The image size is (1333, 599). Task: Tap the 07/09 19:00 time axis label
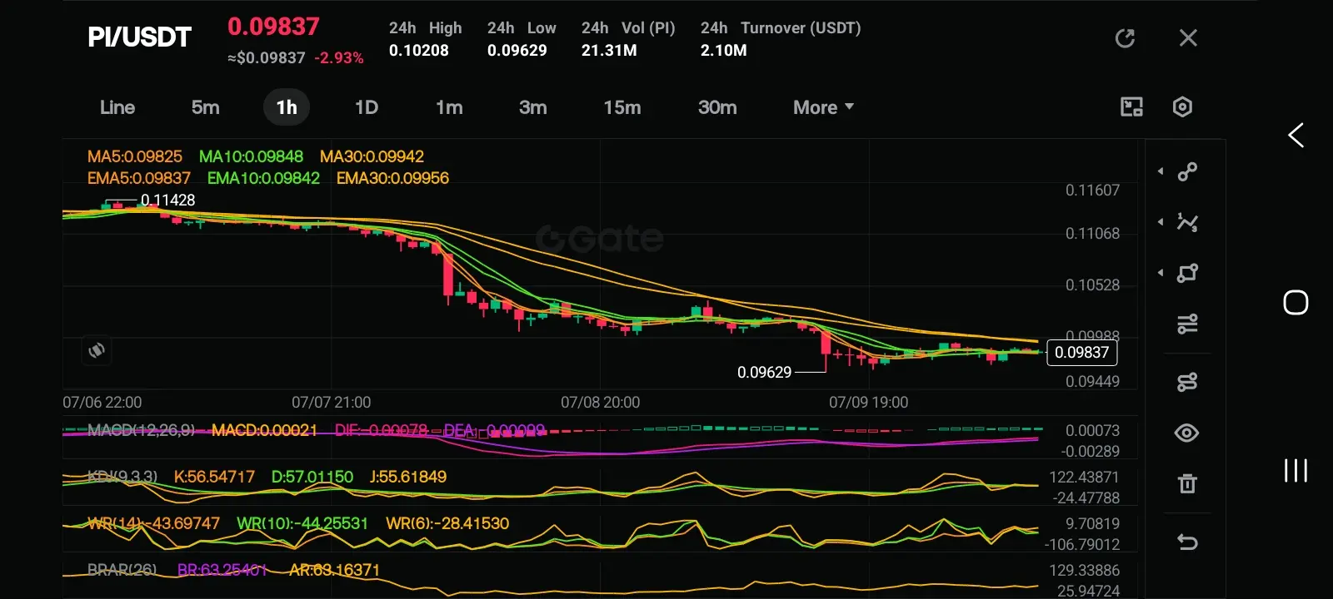tap(868, 403)
